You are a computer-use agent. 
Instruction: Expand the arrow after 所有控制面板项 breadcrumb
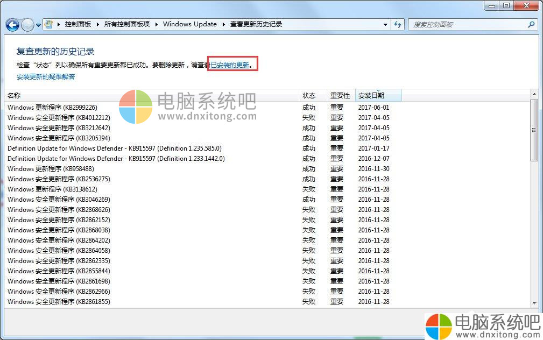coord(157,24)
